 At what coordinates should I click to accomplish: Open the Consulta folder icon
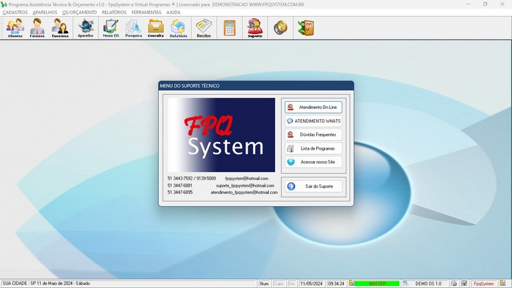(156, 28)
